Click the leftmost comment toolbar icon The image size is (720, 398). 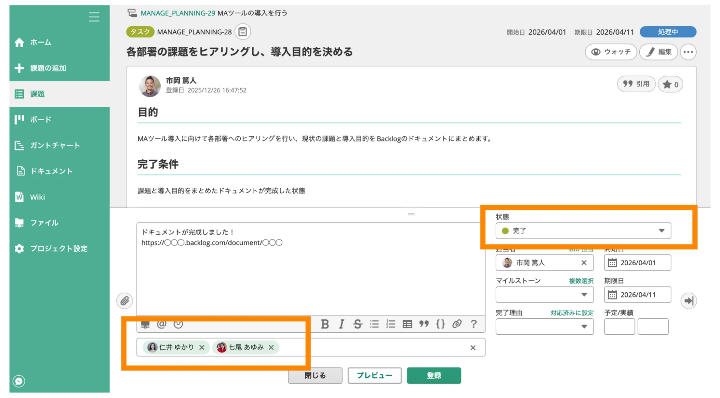(x=145, y=324)
